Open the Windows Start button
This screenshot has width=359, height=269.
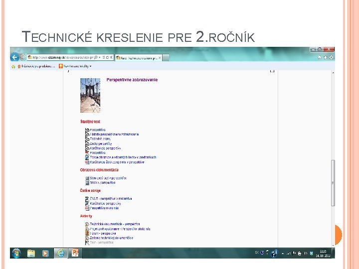(x=16, y=253)
